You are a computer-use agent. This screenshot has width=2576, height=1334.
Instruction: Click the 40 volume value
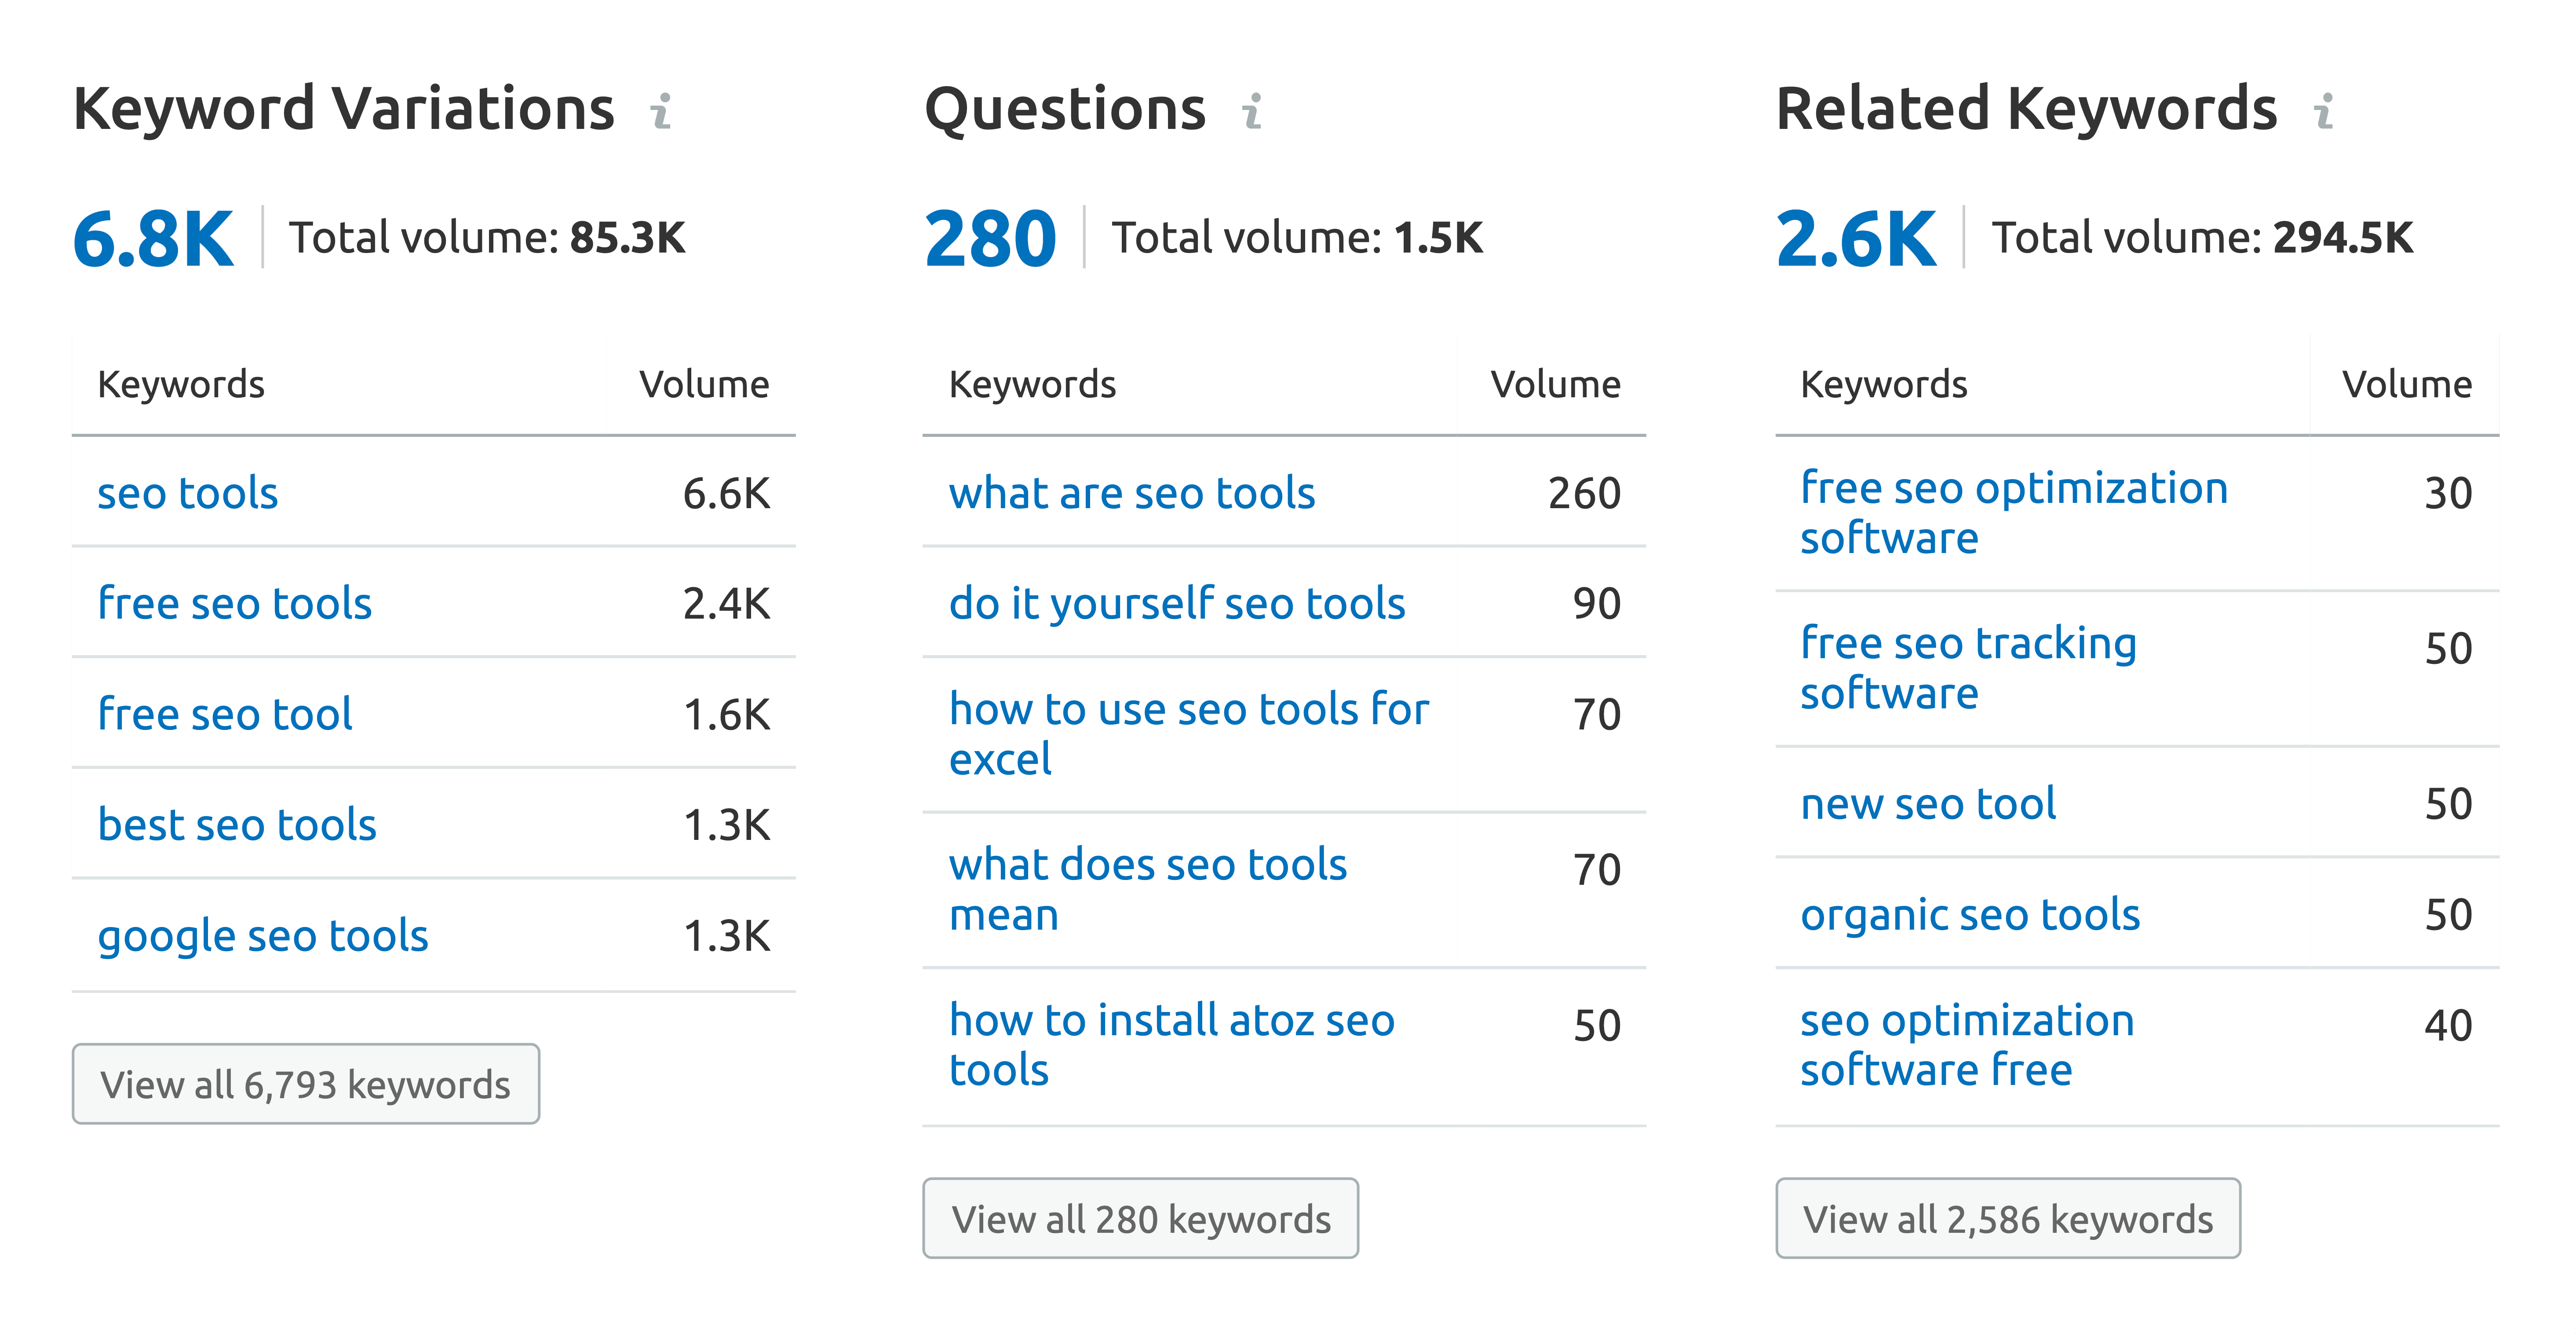click(x=2448, y=1026)
